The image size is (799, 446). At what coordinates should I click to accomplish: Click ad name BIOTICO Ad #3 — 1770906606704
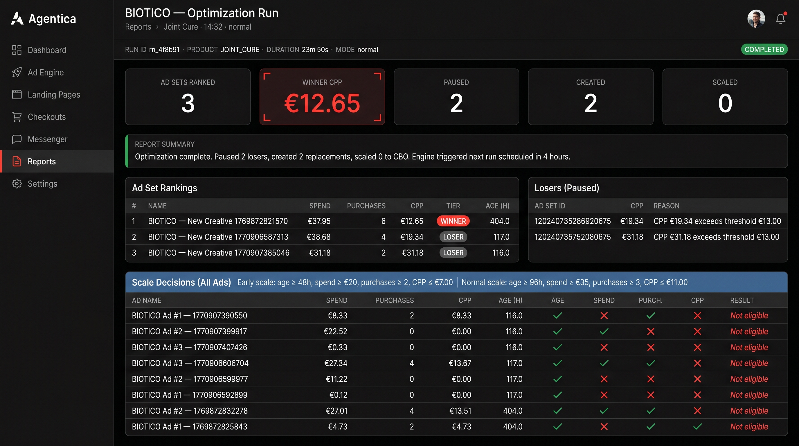tap(190, 363)
